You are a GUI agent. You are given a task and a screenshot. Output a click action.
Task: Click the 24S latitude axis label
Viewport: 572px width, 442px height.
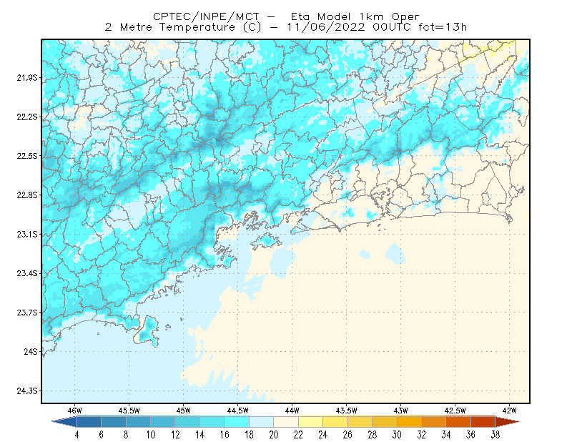click(31, 351)
